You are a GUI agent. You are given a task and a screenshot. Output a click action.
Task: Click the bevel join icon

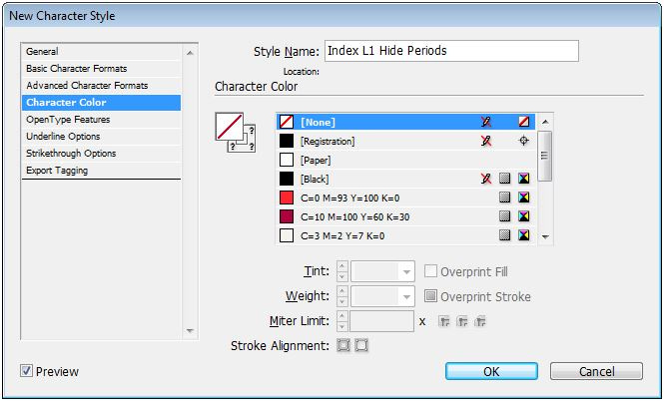click(480, 321)
